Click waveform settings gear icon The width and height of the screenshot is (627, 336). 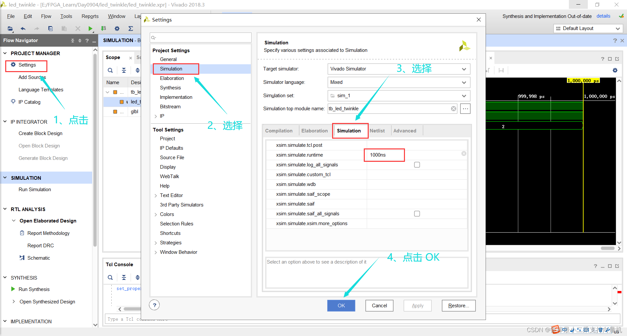(615, 70)
